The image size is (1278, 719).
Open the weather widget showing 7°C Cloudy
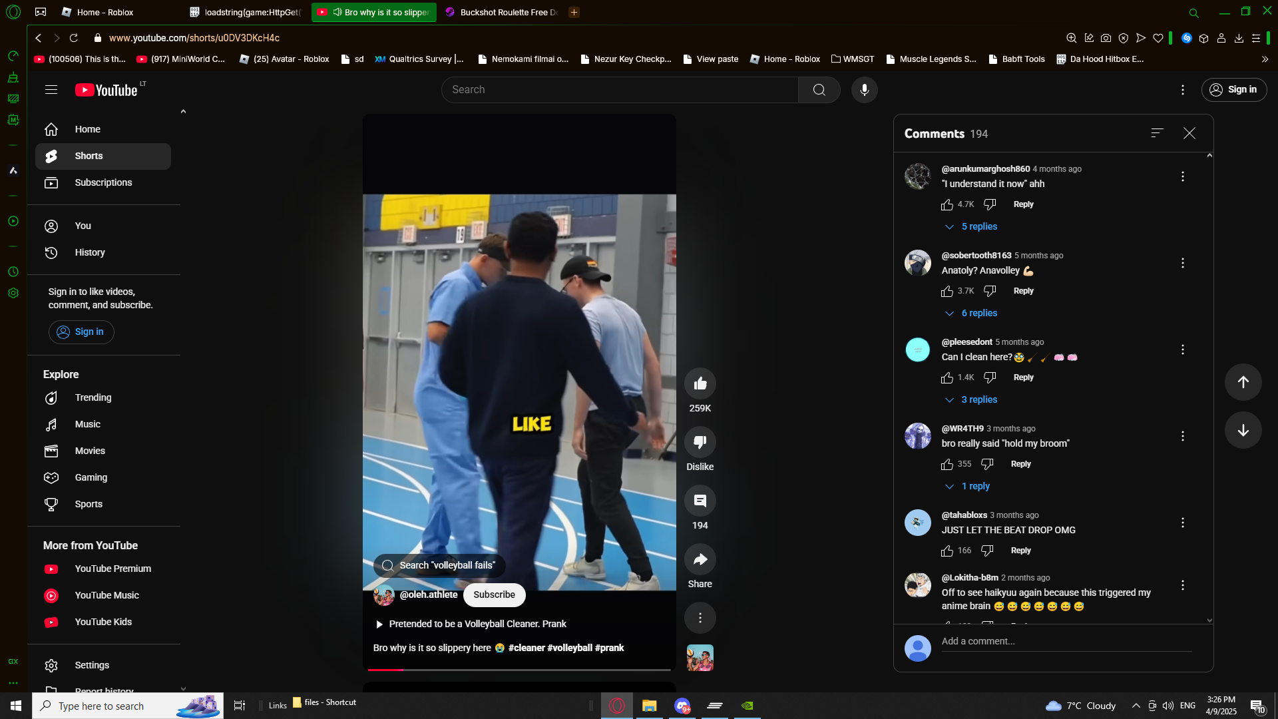pos(1080,706)
